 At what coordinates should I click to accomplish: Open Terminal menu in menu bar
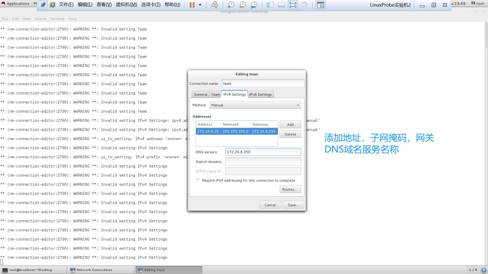pyautogui.click(x=57, y=19)
